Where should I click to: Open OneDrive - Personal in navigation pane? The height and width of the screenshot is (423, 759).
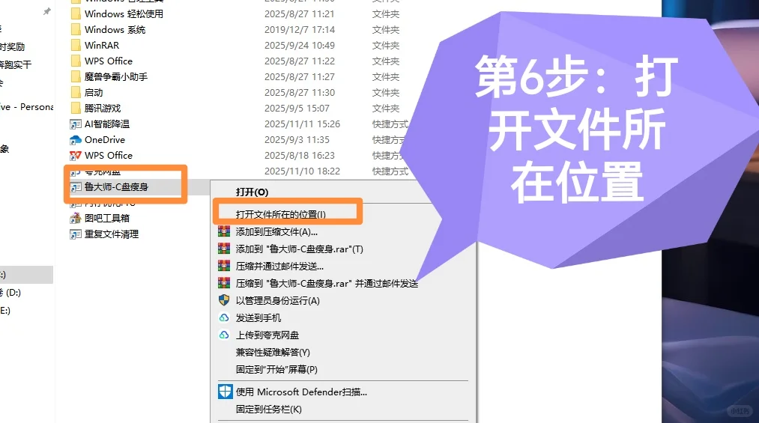click(27, 107)
